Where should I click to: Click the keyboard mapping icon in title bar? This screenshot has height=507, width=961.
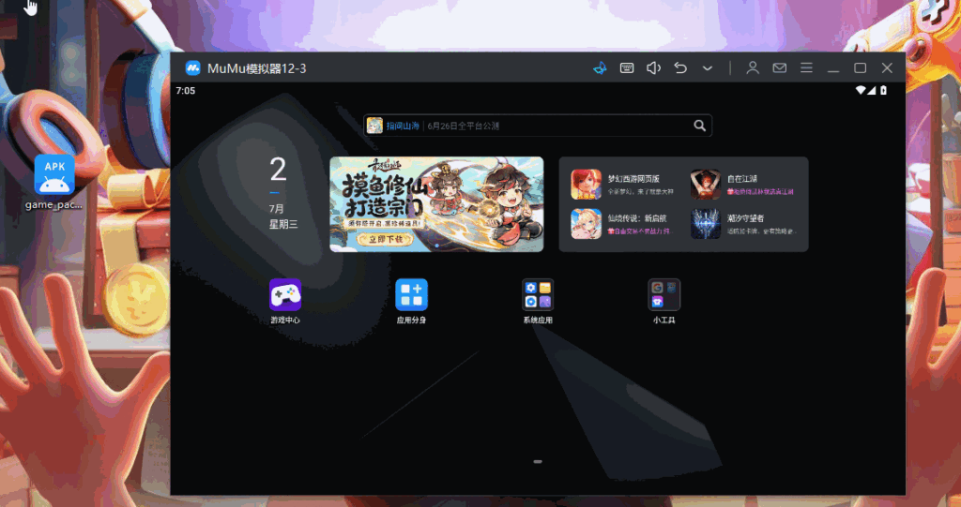[627, 68]
